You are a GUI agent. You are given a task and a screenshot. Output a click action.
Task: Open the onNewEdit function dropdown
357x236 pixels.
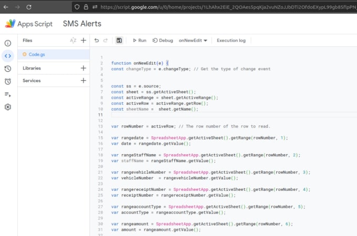(193, 40)
